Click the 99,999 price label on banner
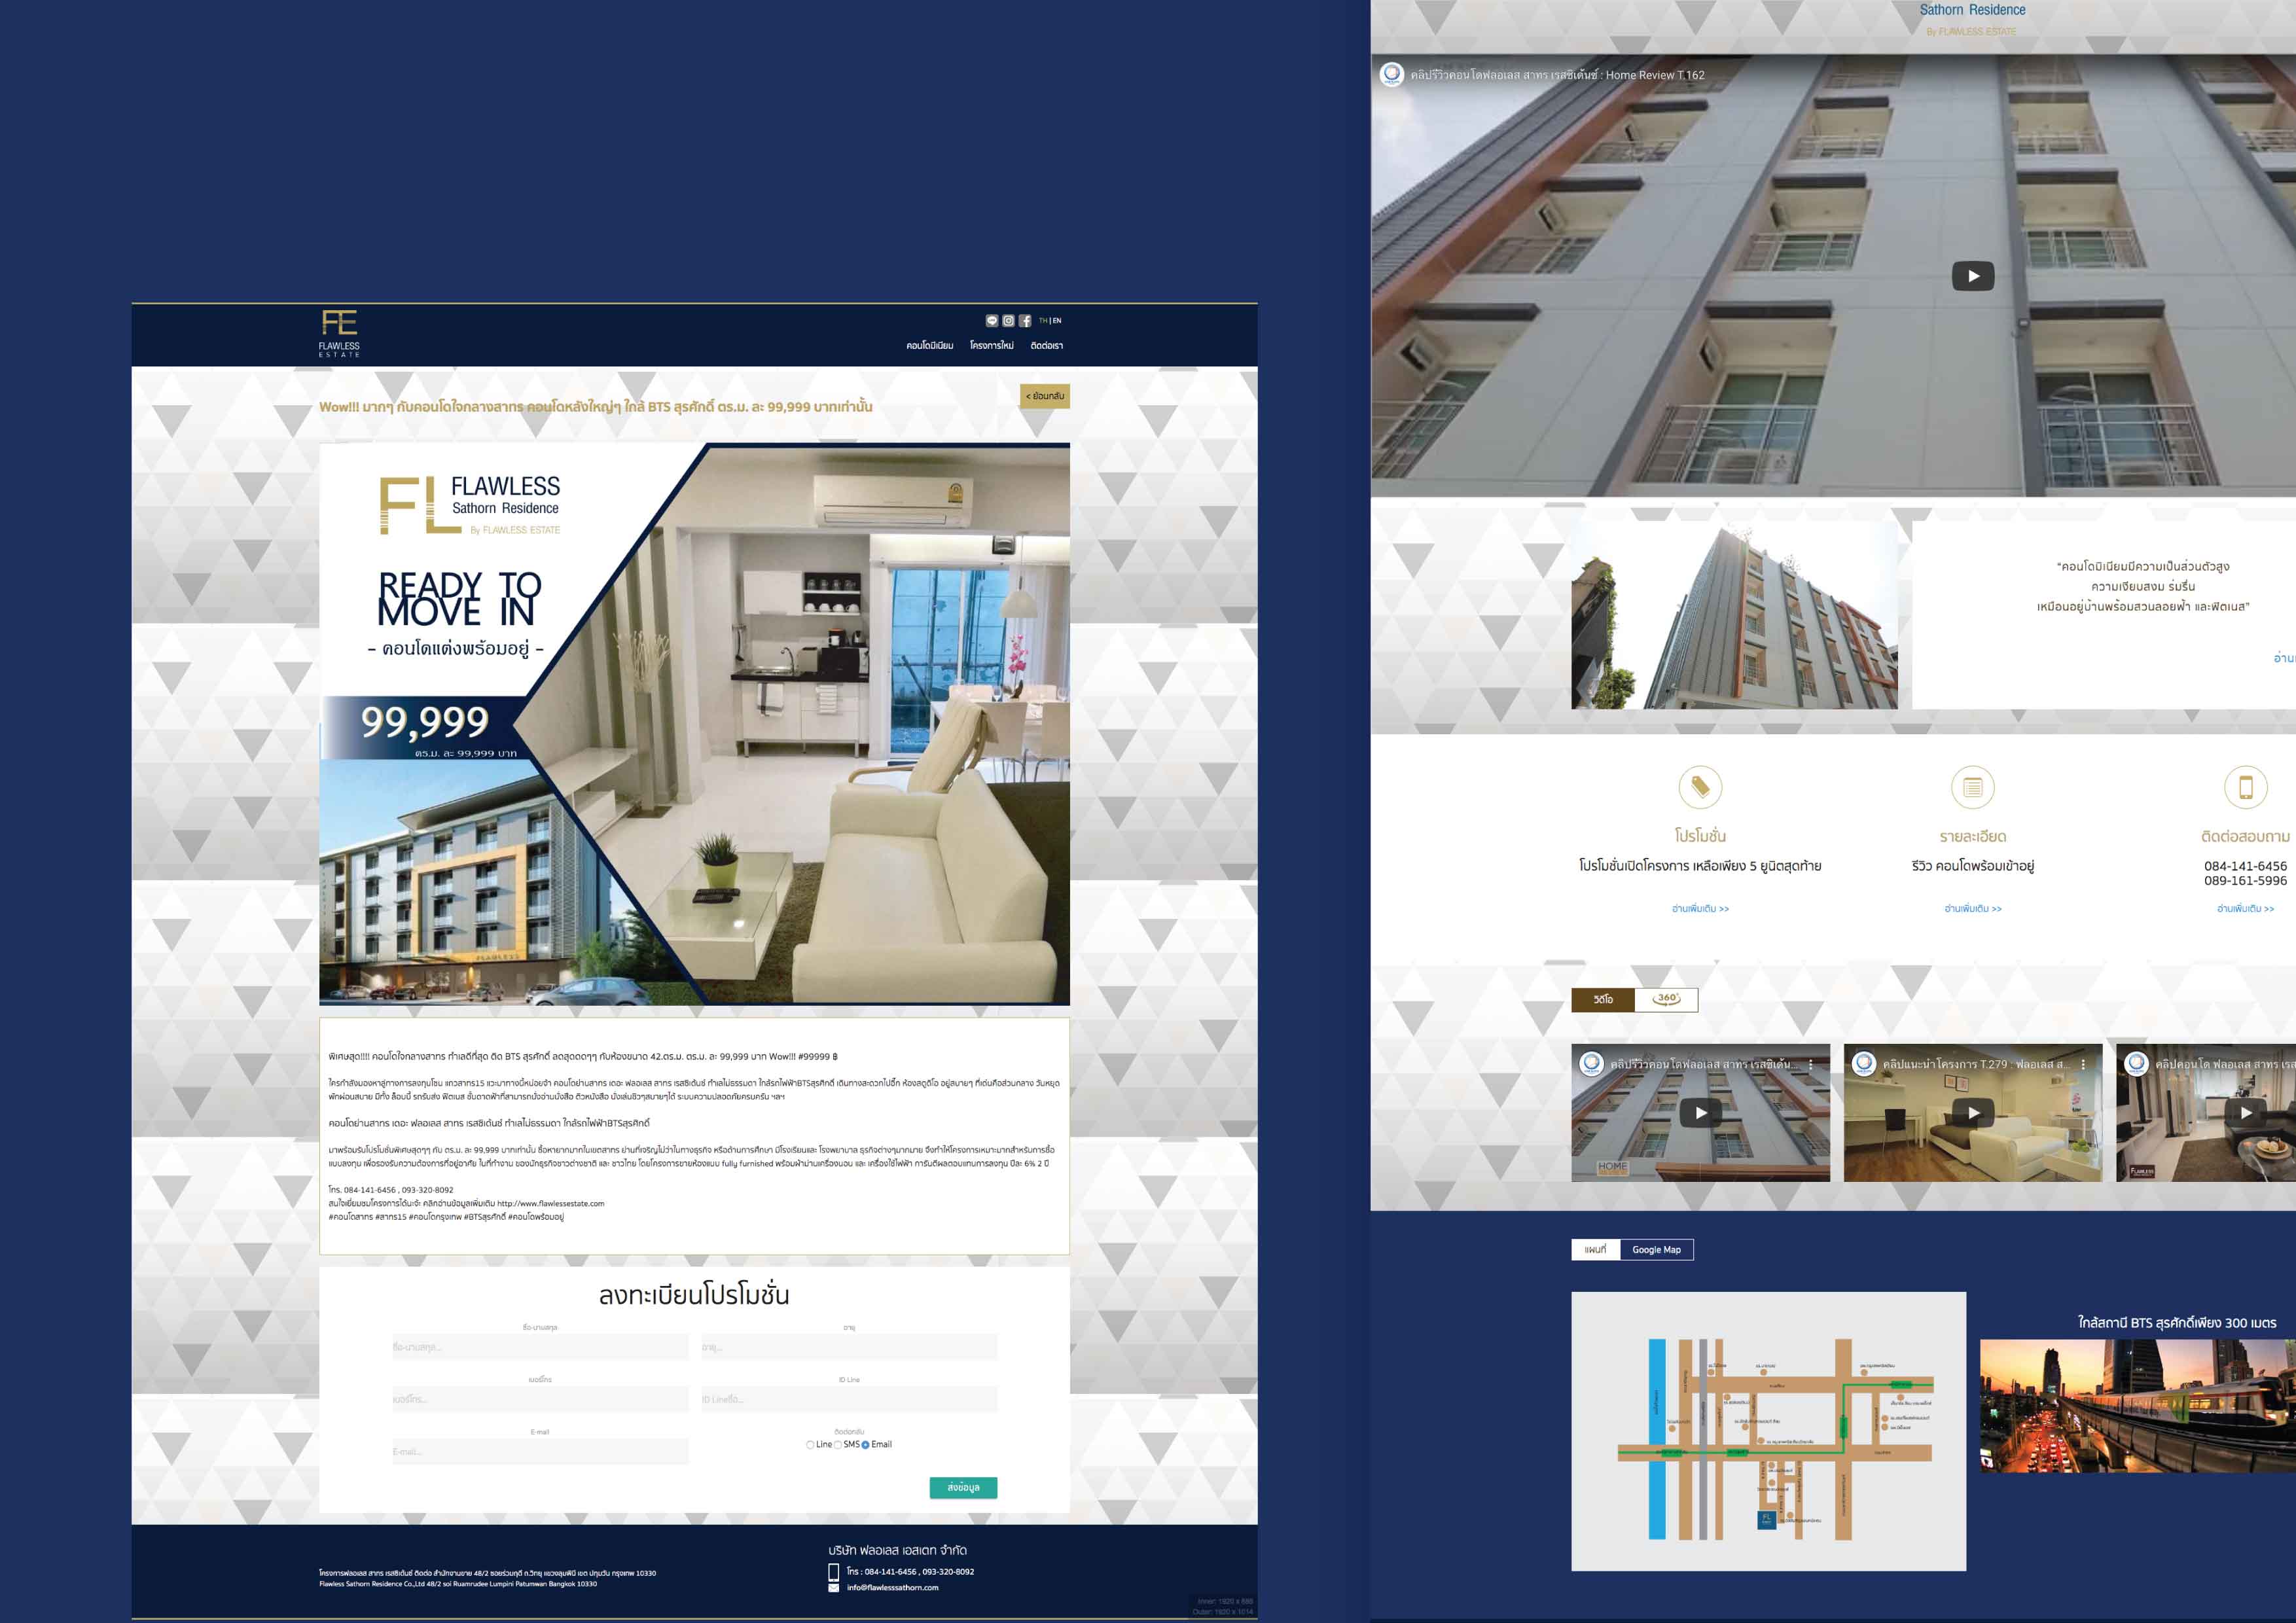The image size is (2296, 1623). tap(425, 721)
